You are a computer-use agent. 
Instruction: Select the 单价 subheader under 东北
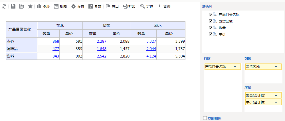point(71,34)
